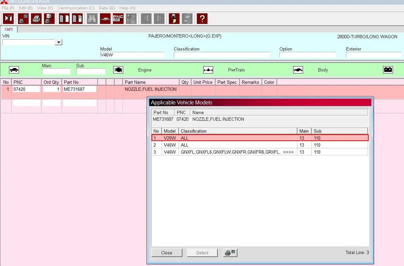Click the dialog's Sub column header
Screen dimensions: 404x266
340,131
